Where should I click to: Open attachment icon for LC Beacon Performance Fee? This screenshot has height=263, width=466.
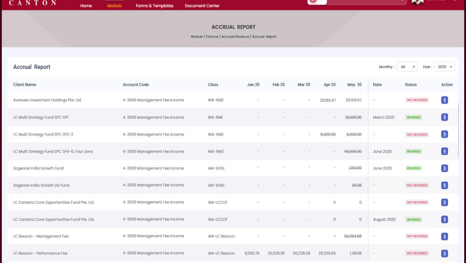[x=445, y=253]
